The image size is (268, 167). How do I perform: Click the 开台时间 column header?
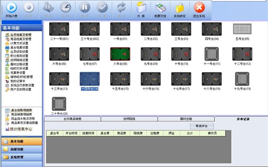point(71,133)
